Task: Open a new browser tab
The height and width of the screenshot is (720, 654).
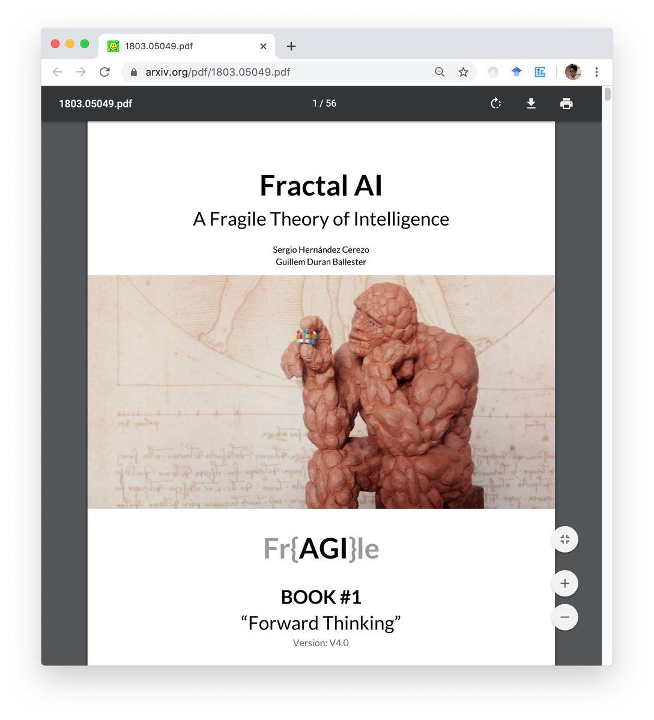Action: (x=291, y=46)
